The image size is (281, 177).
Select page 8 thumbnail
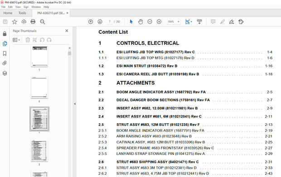click(39, 151)
